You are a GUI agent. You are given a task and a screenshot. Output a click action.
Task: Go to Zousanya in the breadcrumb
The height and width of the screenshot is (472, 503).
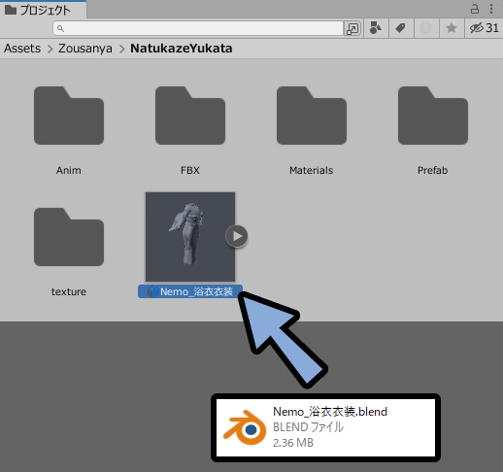pyautogui.click(x=85, y=49)
